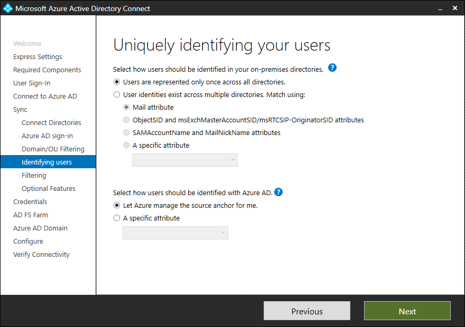Switch to Connect Directories step

(x=51, y=123)
